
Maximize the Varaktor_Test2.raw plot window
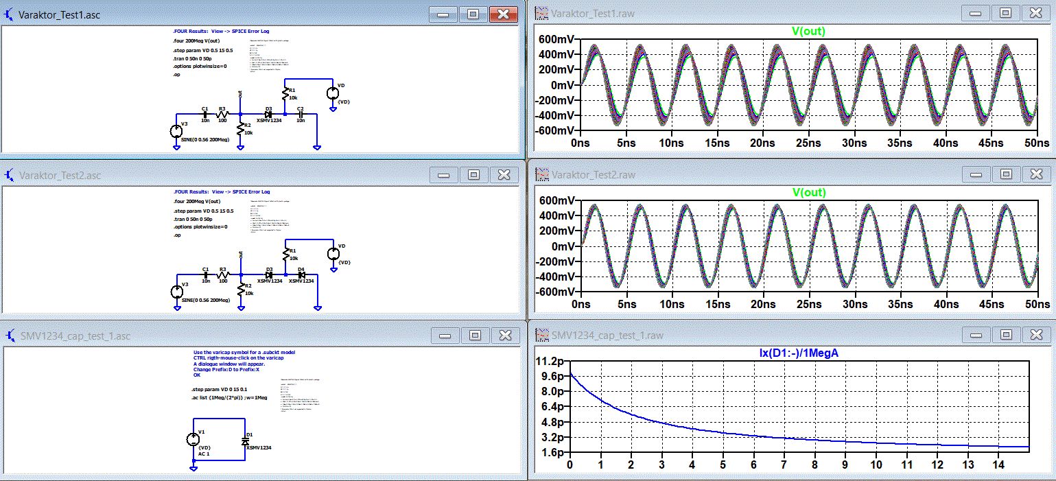pos(1005,174)
